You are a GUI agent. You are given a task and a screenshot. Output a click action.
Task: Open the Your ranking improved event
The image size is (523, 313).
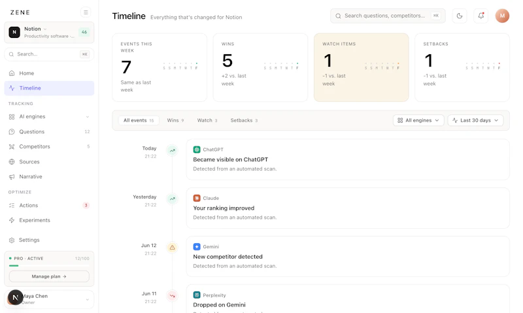click(x=348, y=208)
